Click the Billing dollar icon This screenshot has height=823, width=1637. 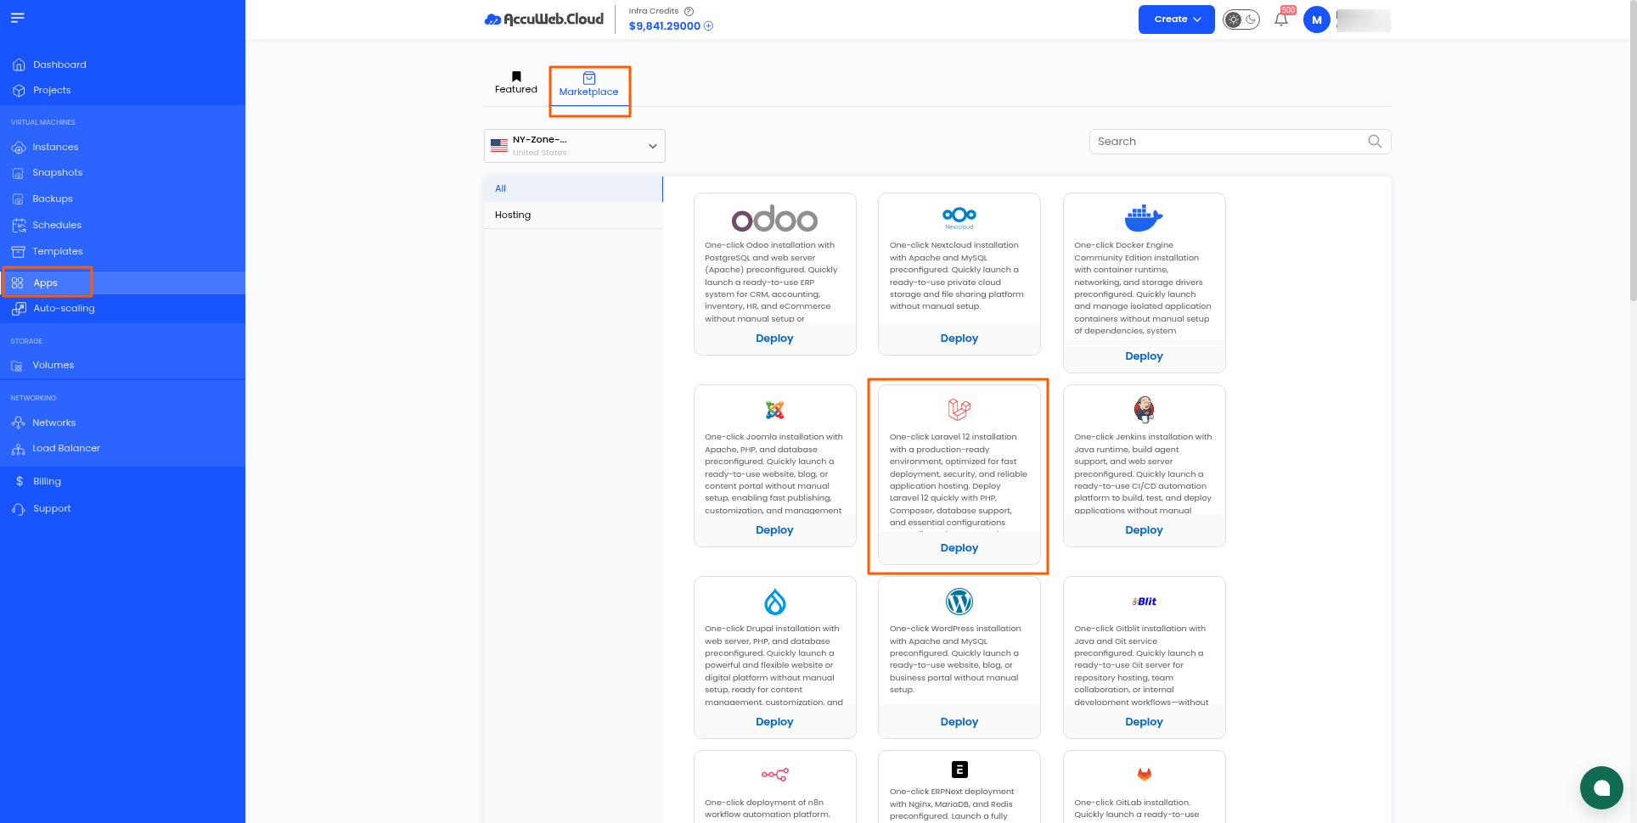[x=19, y=481]
